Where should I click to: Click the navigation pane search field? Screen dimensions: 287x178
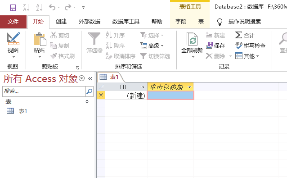[x=44, y=91]
